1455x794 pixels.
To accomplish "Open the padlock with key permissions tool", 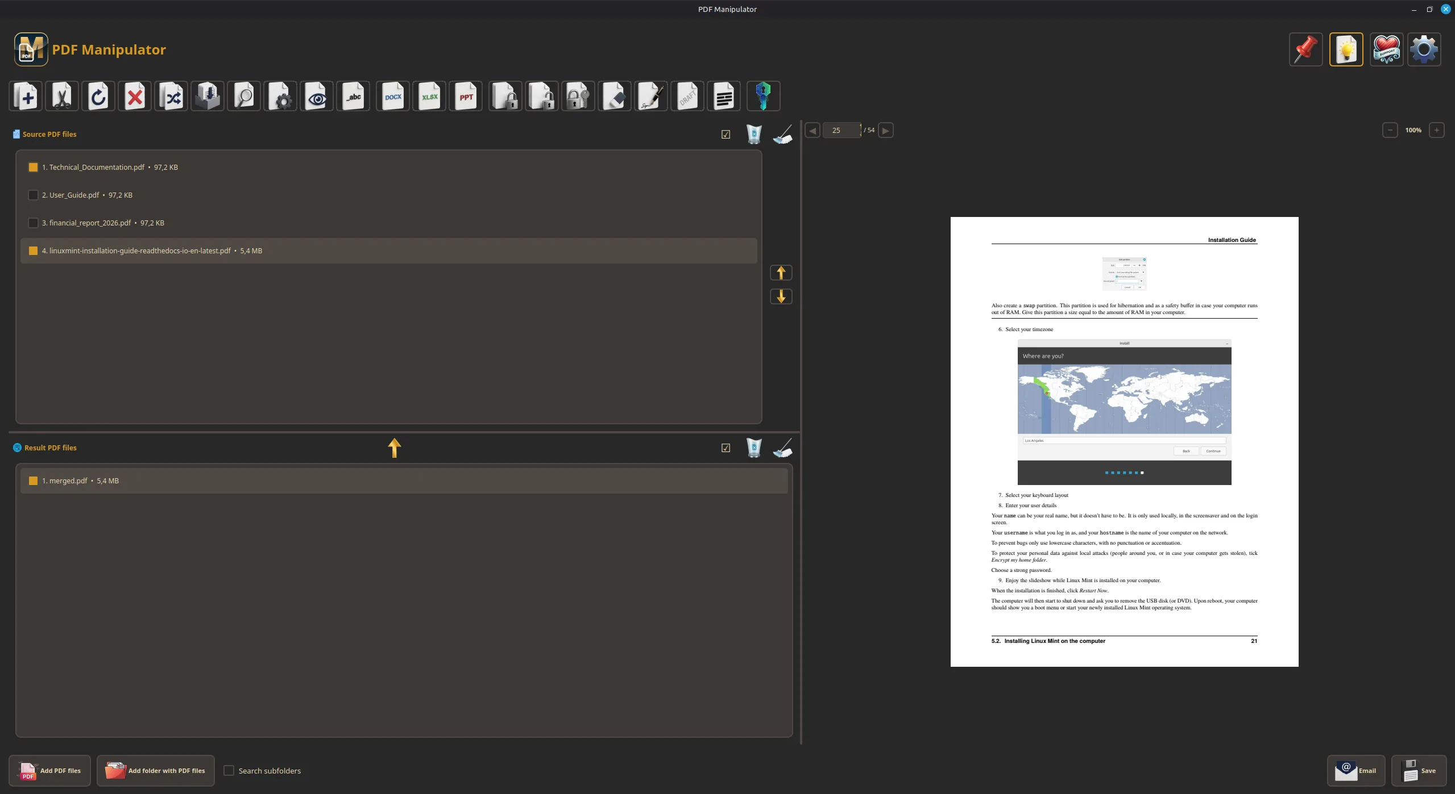I will point(578,96).
